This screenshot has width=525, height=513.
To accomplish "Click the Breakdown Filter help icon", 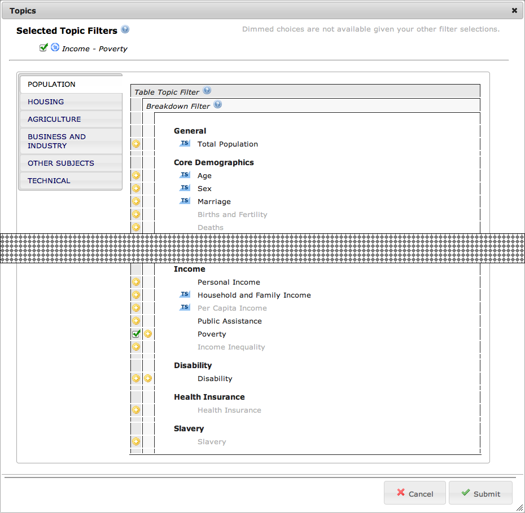I will pyautogui.click(x=218, y=105).
